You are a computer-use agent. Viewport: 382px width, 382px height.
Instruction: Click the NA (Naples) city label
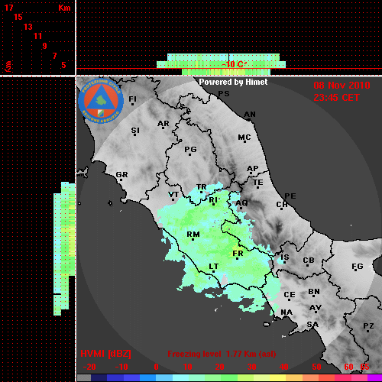click(x=286, y=312)
